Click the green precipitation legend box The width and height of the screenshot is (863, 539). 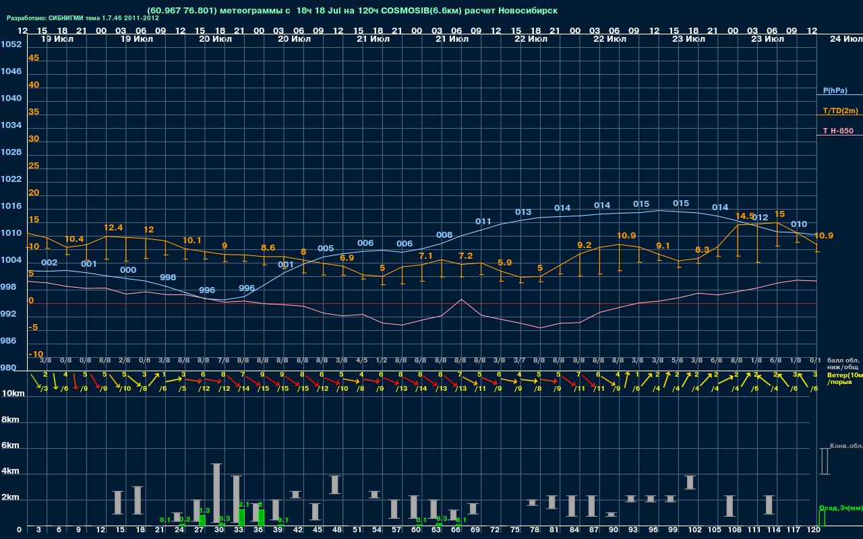(822, 519)
